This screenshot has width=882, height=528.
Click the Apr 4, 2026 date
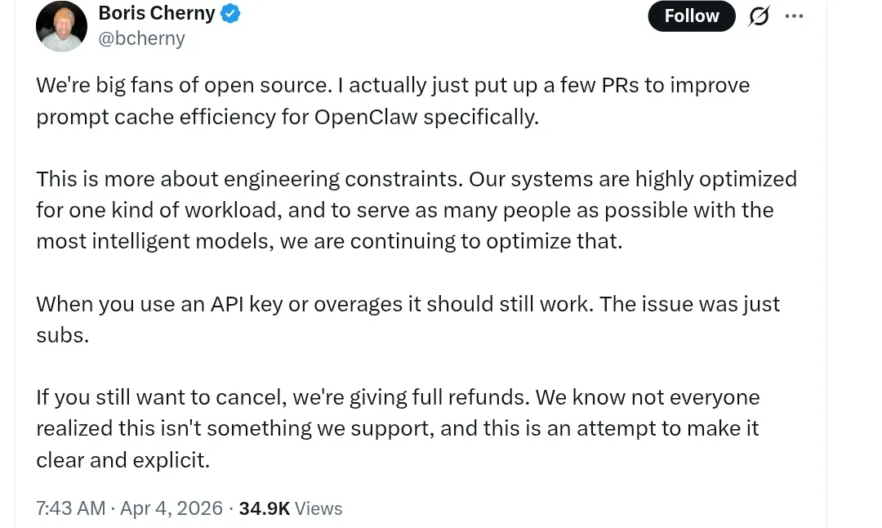click(171, 508)
